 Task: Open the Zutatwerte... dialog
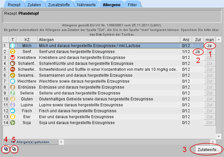[x=208, y=150]
